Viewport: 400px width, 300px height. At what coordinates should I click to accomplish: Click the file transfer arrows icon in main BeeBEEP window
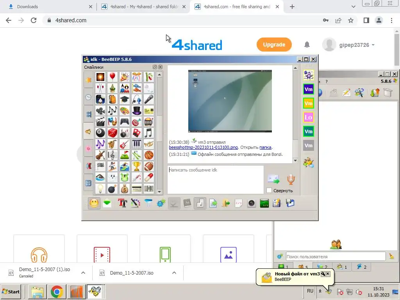pos(375,92)
